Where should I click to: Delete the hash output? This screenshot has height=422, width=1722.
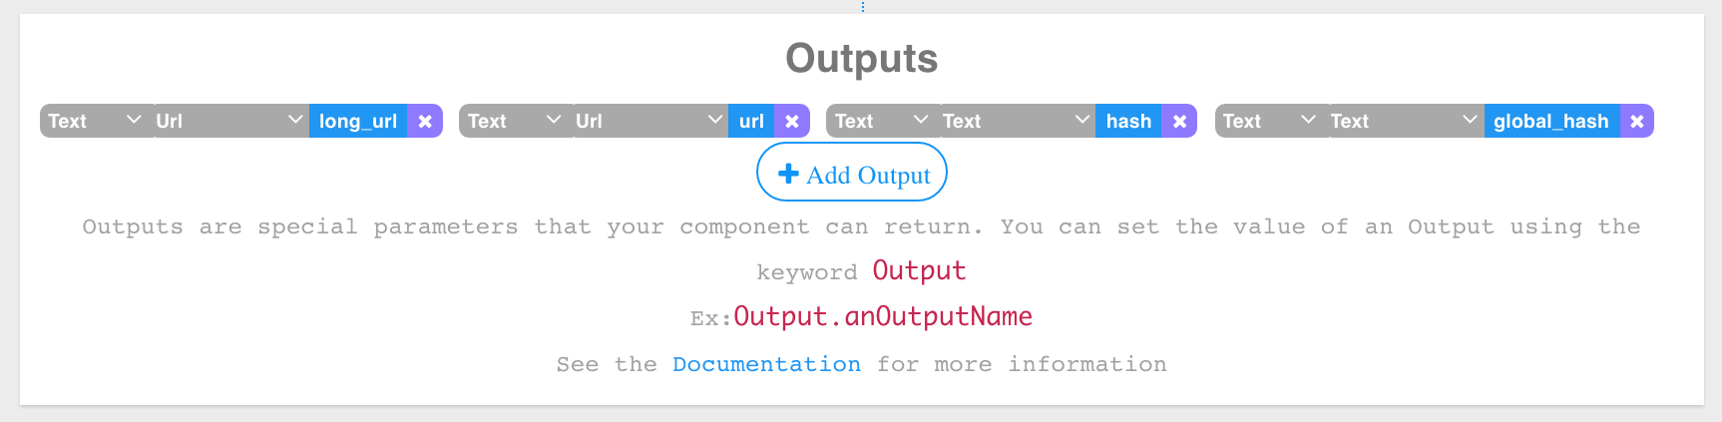click(x=1179, y=121)
